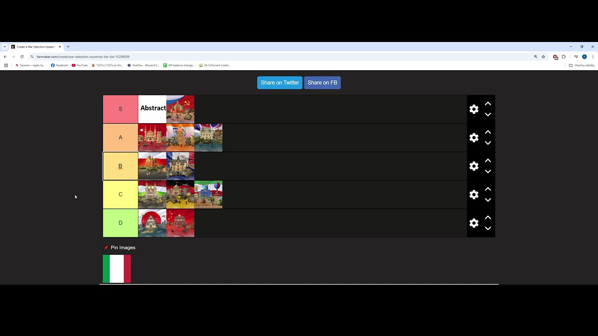This screenshot has height=336, width=598.
Task: Move the A tier row down
Action: (x=488, y=143)
